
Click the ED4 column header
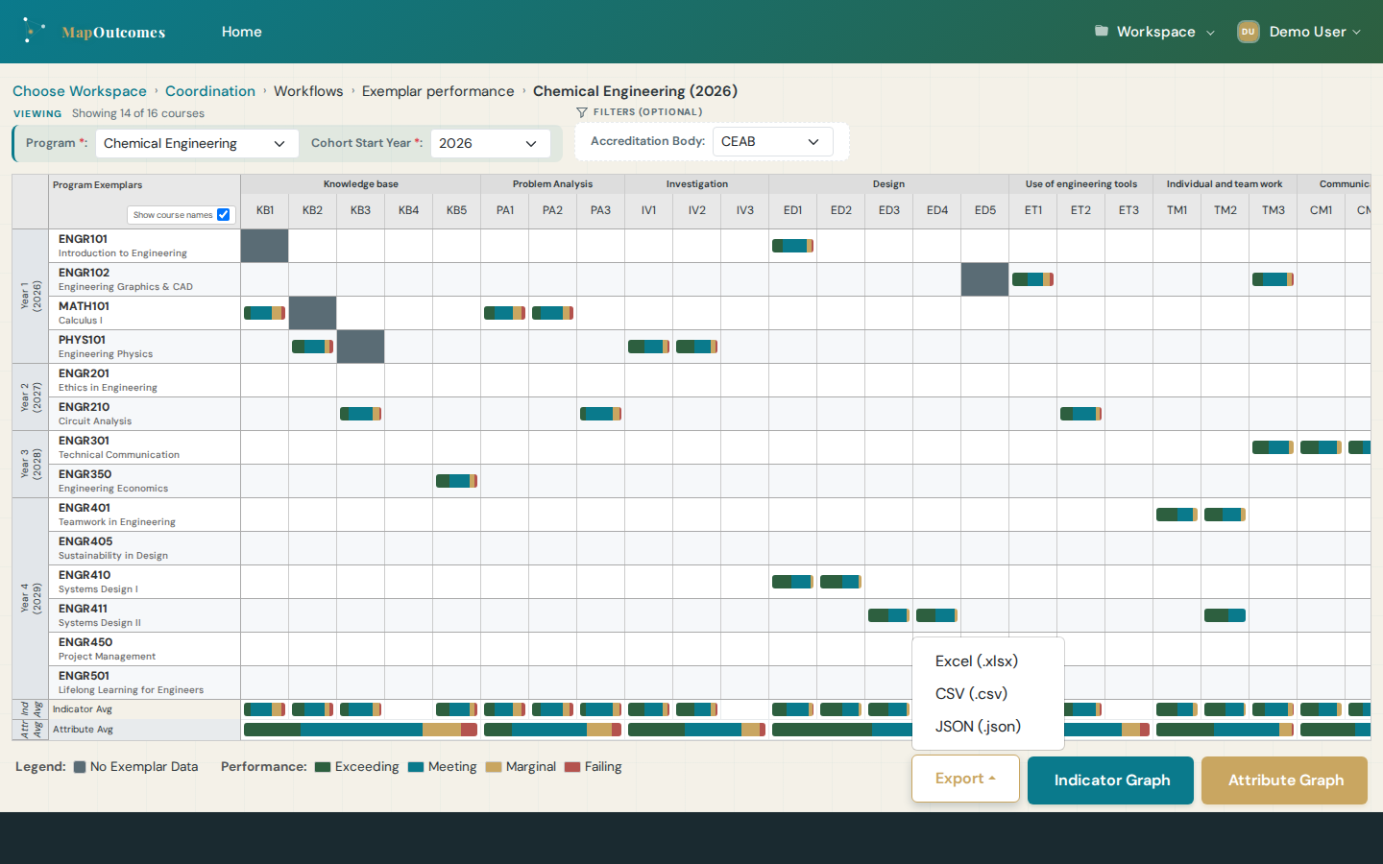coord(936,210)
